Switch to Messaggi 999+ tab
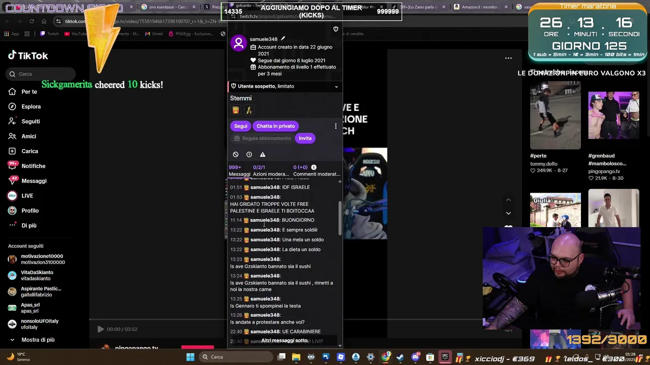 click(239, 170)
